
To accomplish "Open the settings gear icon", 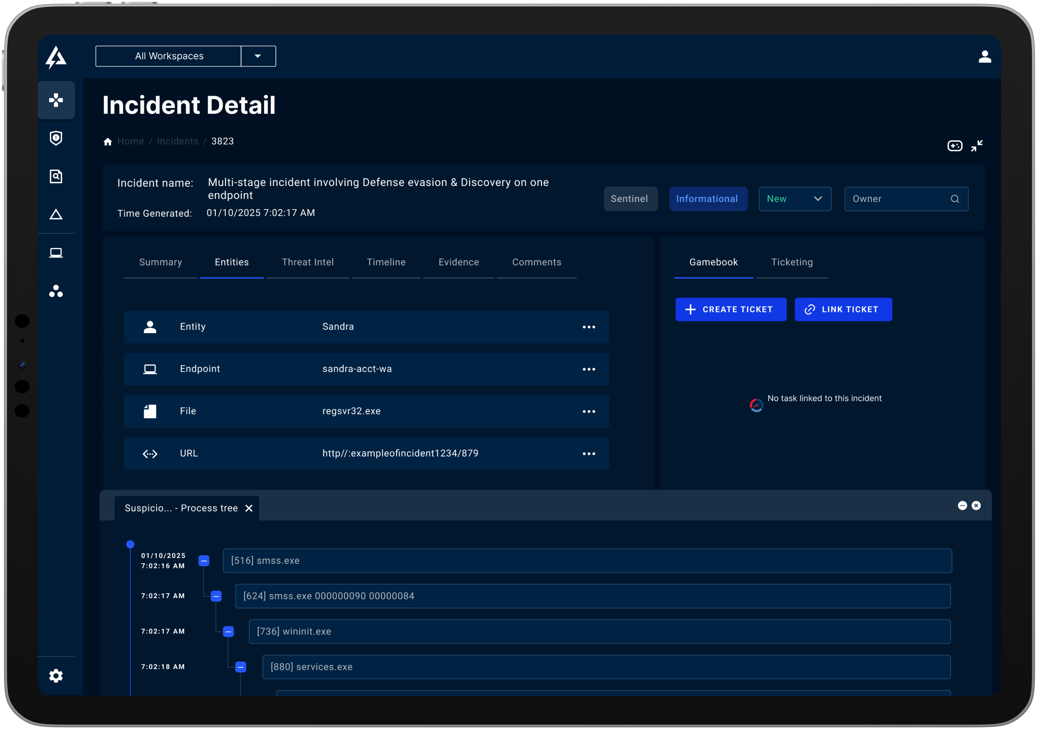I will 56,676.
